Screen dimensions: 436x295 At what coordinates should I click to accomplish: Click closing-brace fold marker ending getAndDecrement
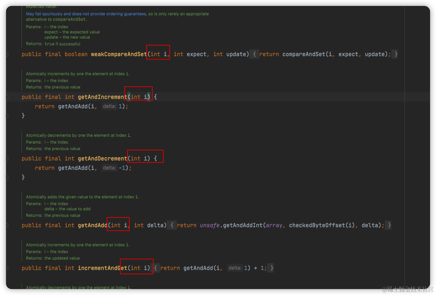(7, 177)
